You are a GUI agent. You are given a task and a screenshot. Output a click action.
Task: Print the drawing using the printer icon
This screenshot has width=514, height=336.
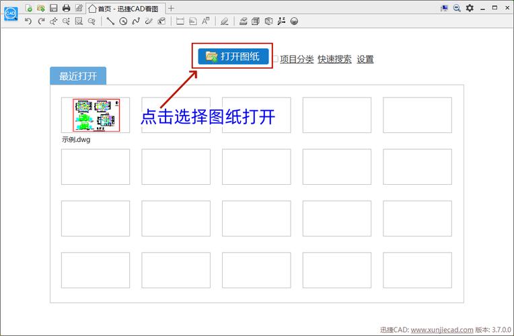66,8
